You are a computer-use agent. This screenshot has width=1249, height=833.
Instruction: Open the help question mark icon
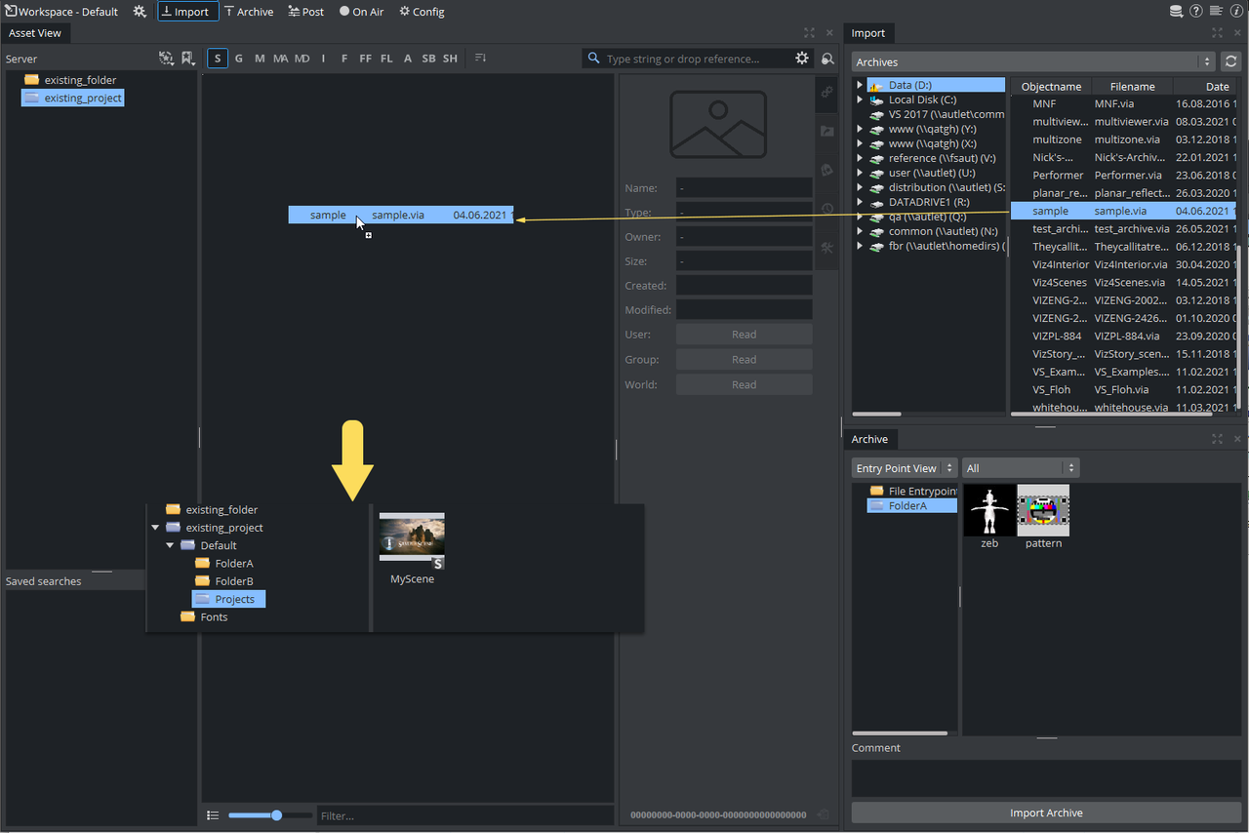click(x=1197, y=12)
